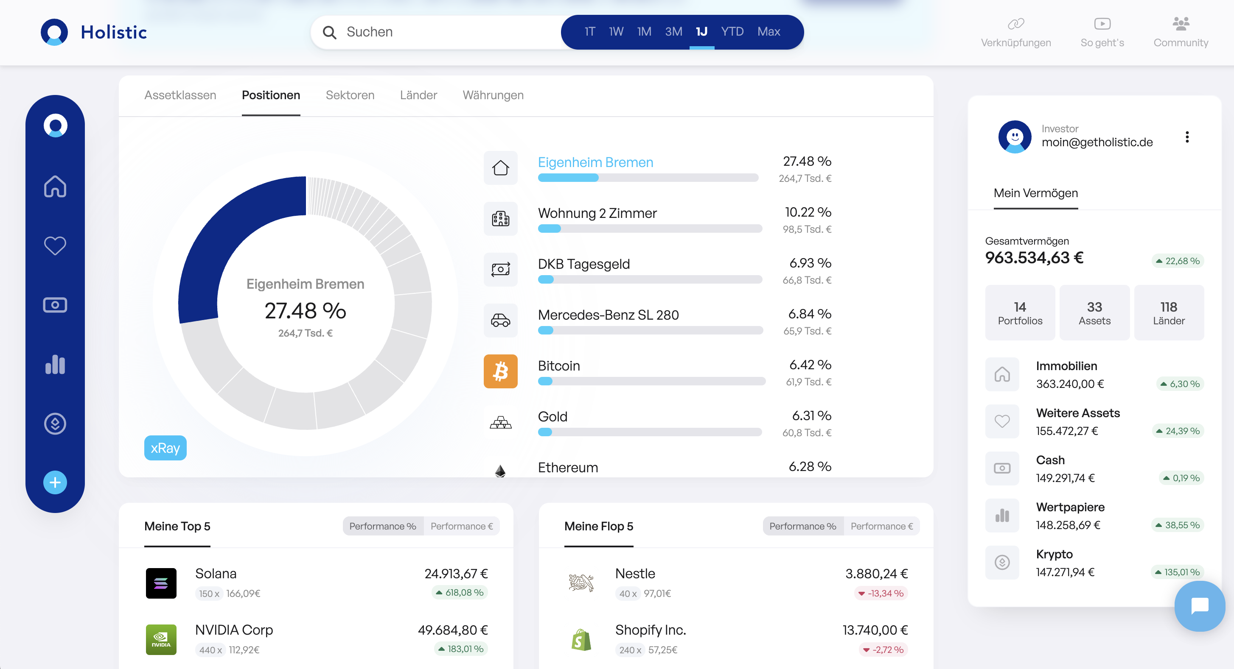Open the 33 Assets tile
Screen dimensions: 1234x669
click(1094, 312)
